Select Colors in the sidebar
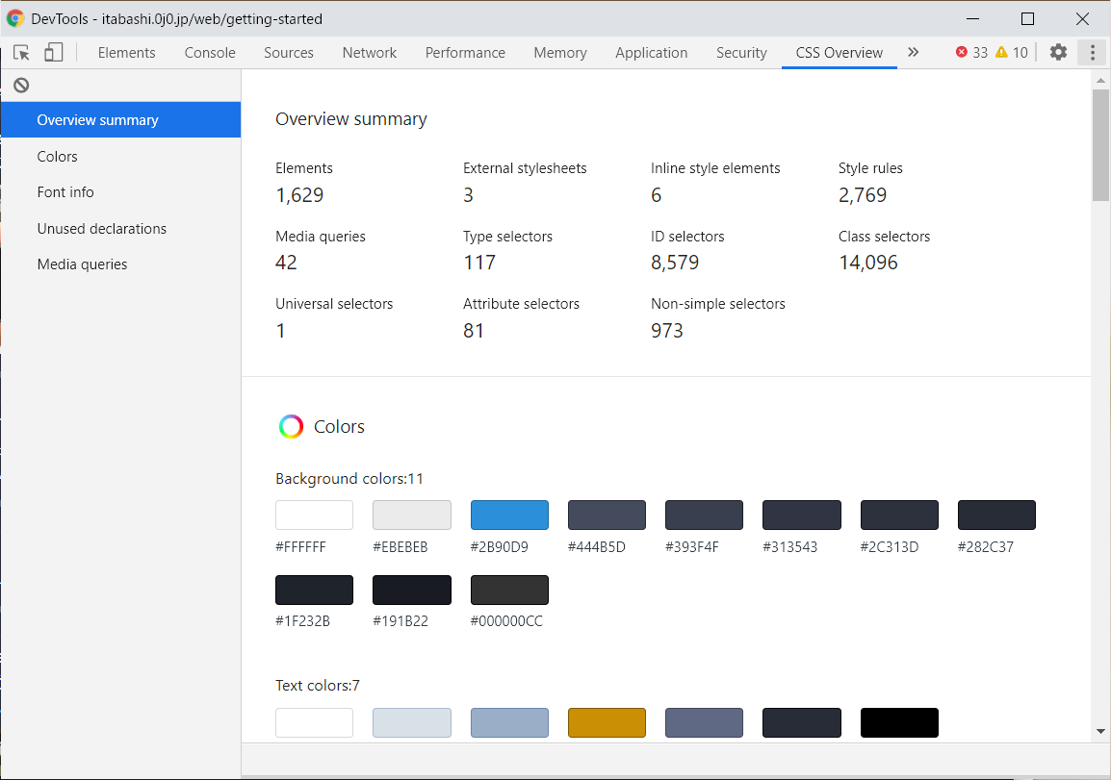1111x780 pixels. [x=58, y=157]
